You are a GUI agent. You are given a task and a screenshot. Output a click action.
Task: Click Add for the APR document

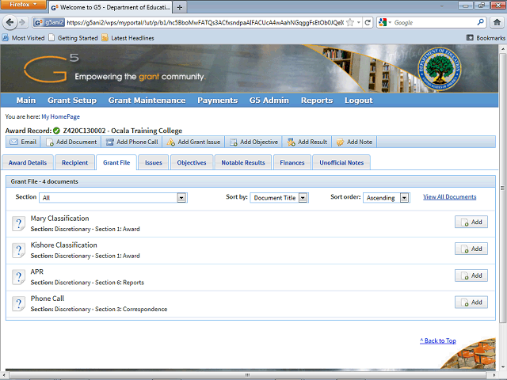click(471, 275)
